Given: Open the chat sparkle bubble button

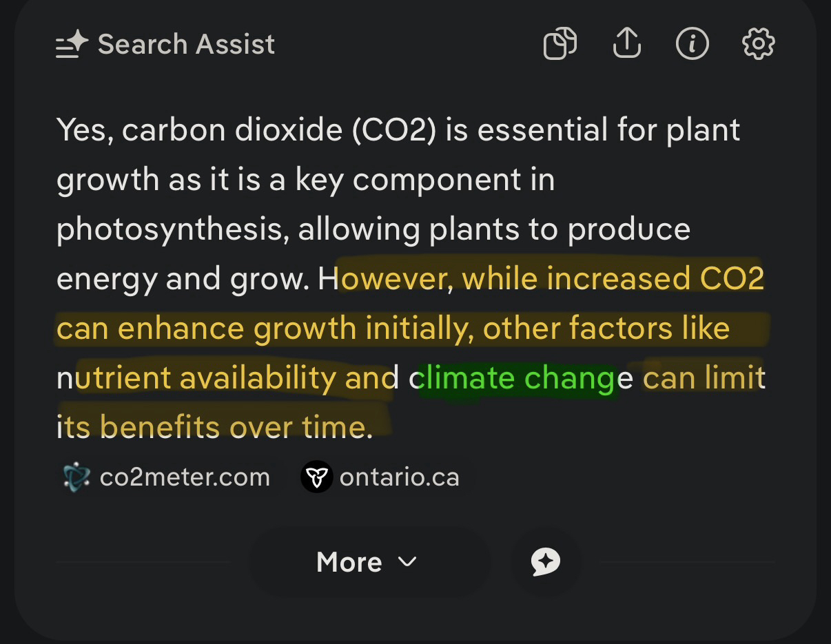Looking at the screenshot, I should [x=546, y=562].
